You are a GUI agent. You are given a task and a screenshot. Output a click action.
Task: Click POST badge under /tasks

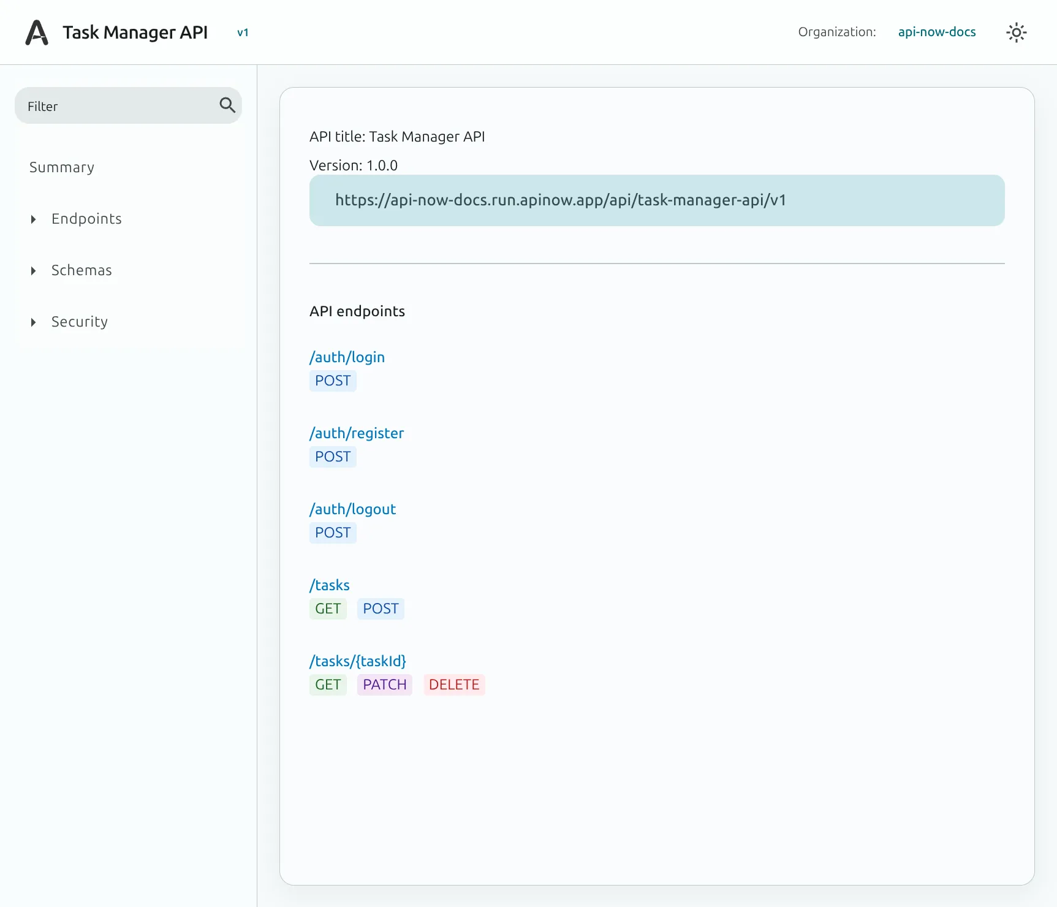381,609
